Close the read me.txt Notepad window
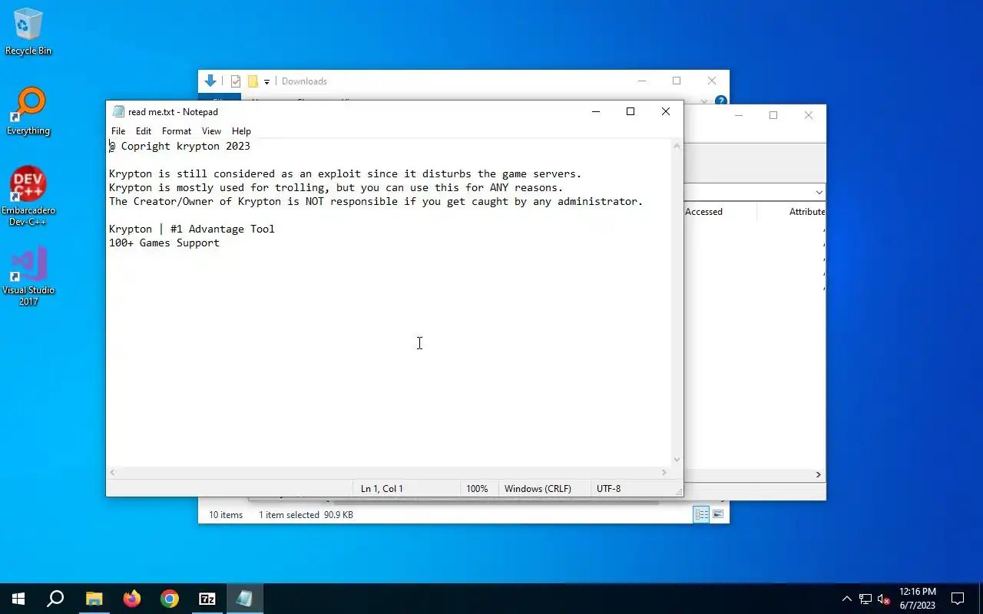 click(x=666, y=111)
